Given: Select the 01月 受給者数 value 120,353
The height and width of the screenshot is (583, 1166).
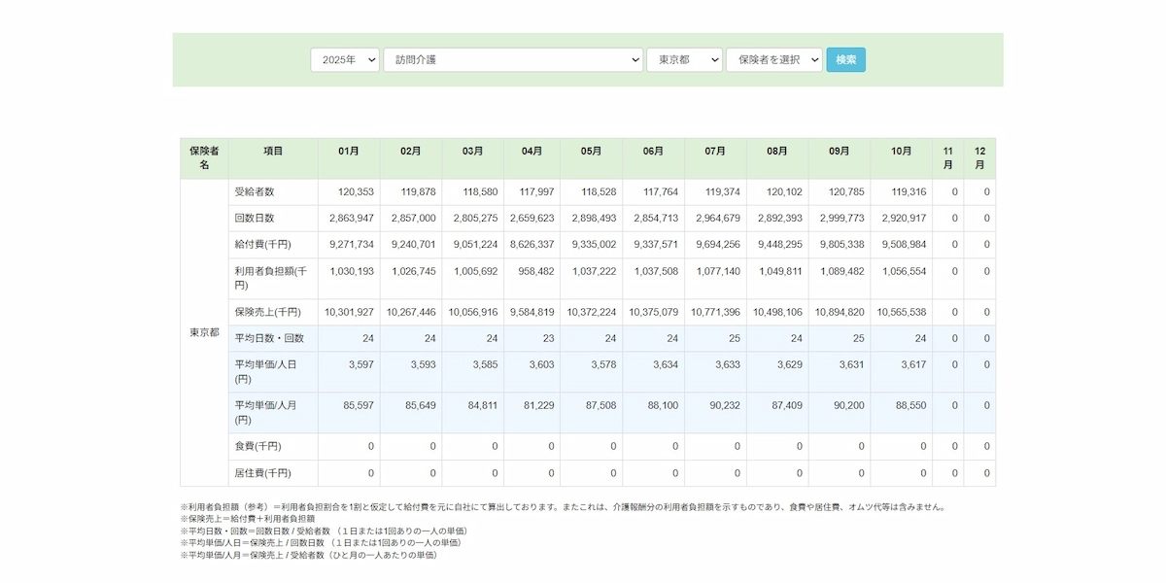Looking at the screenshot, I should tap(356, 192).
